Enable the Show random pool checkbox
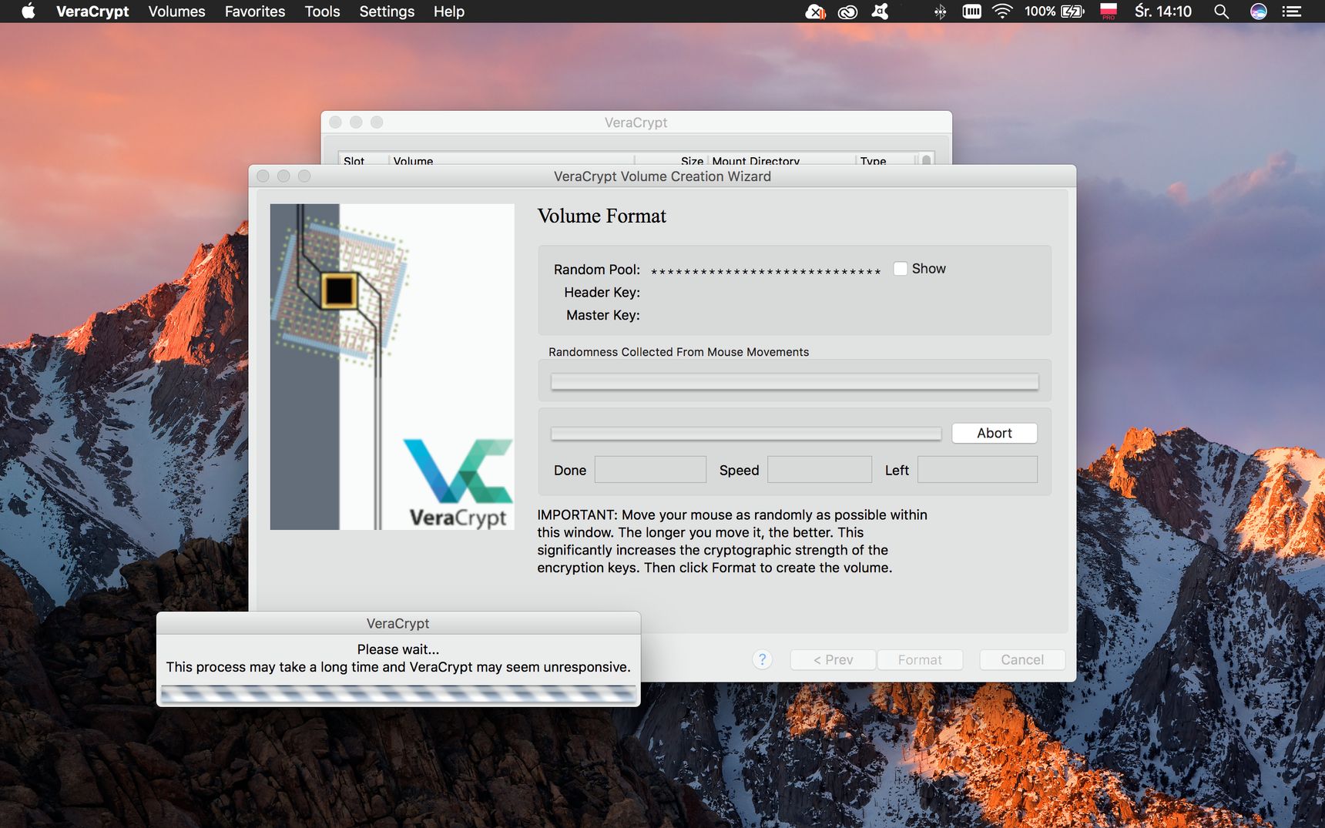This screenshot has height=828, width=1325. coord(900,269)
